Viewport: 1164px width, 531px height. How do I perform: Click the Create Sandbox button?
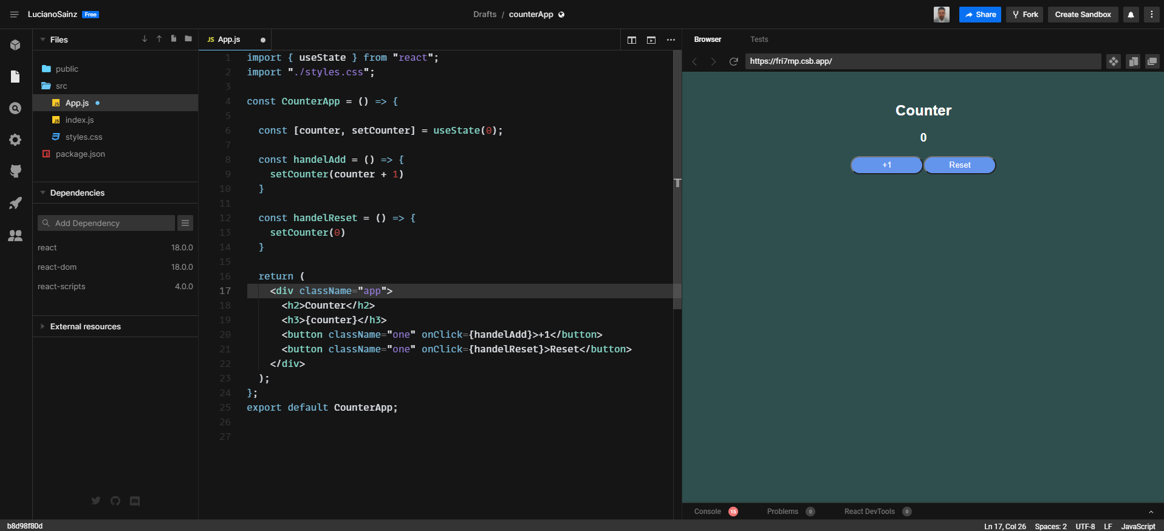(x=1083, y=15)
